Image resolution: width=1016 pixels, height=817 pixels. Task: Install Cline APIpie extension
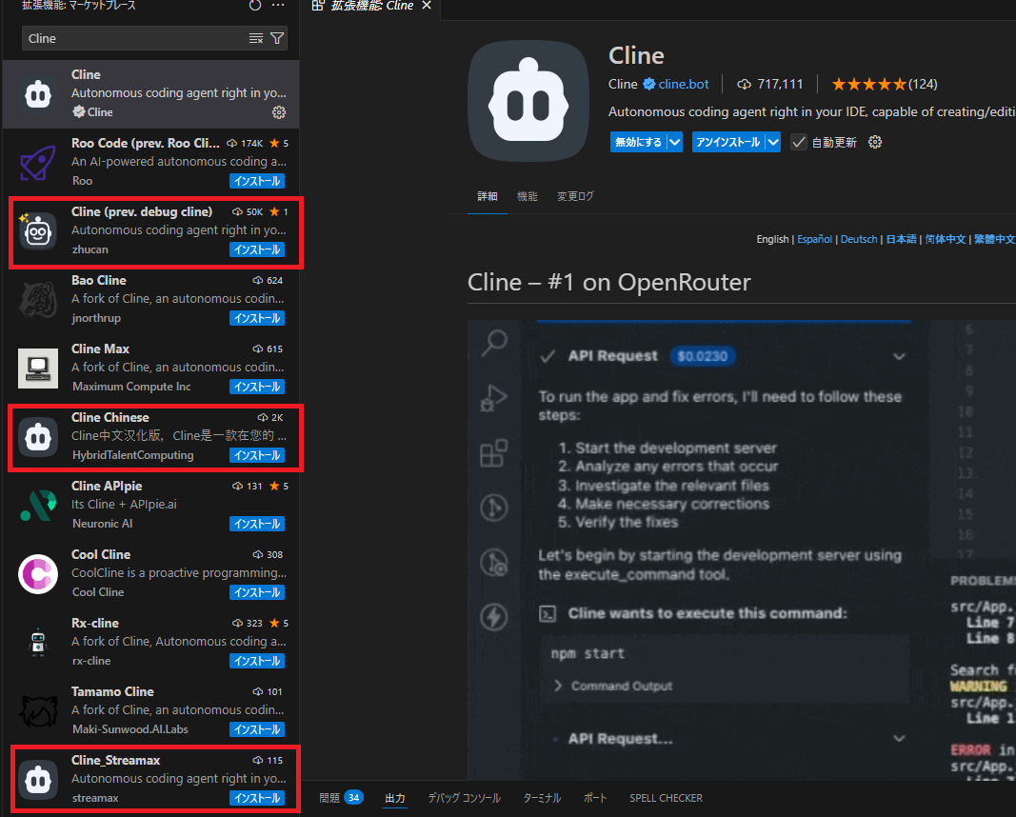(257, 524)
